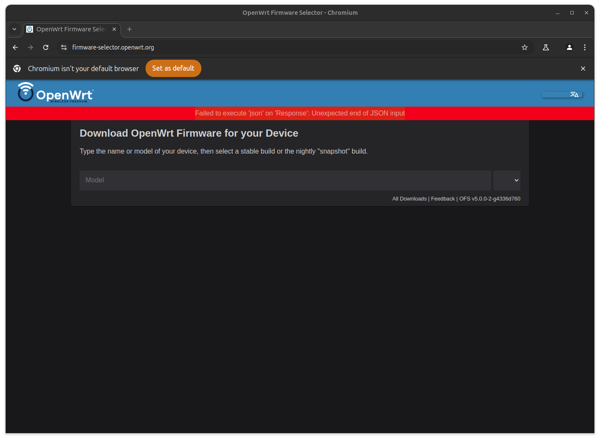Open the All Downloads link

[410, 199]
